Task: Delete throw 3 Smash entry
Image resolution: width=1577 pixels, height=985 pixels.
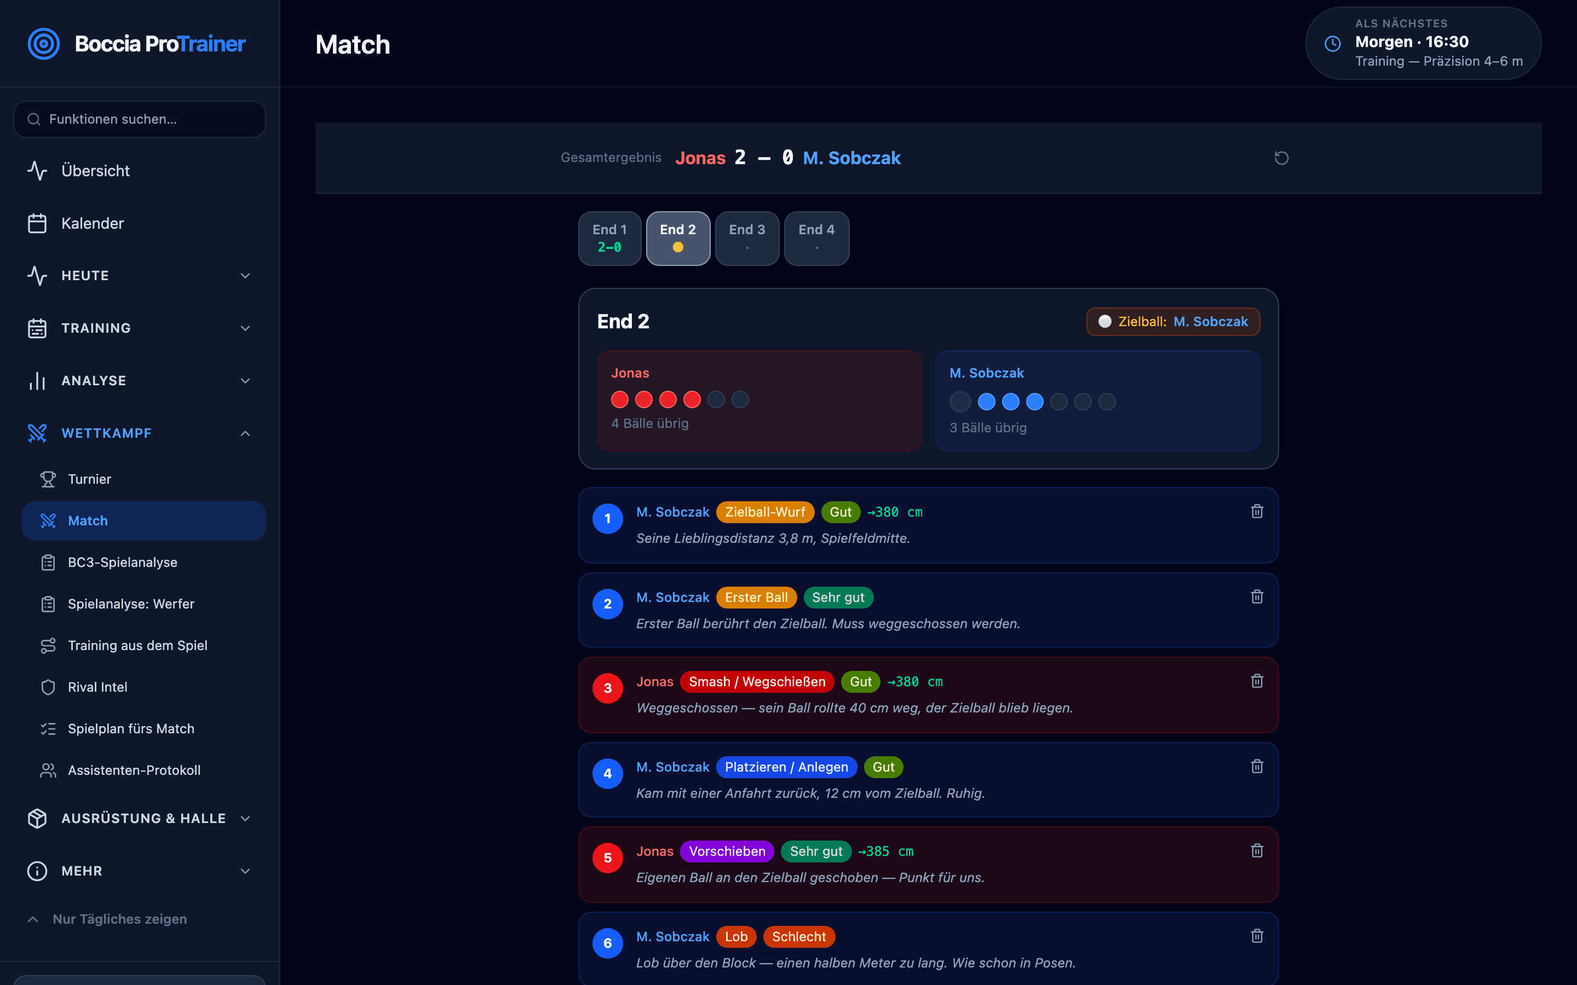Action: [1257, 681]
